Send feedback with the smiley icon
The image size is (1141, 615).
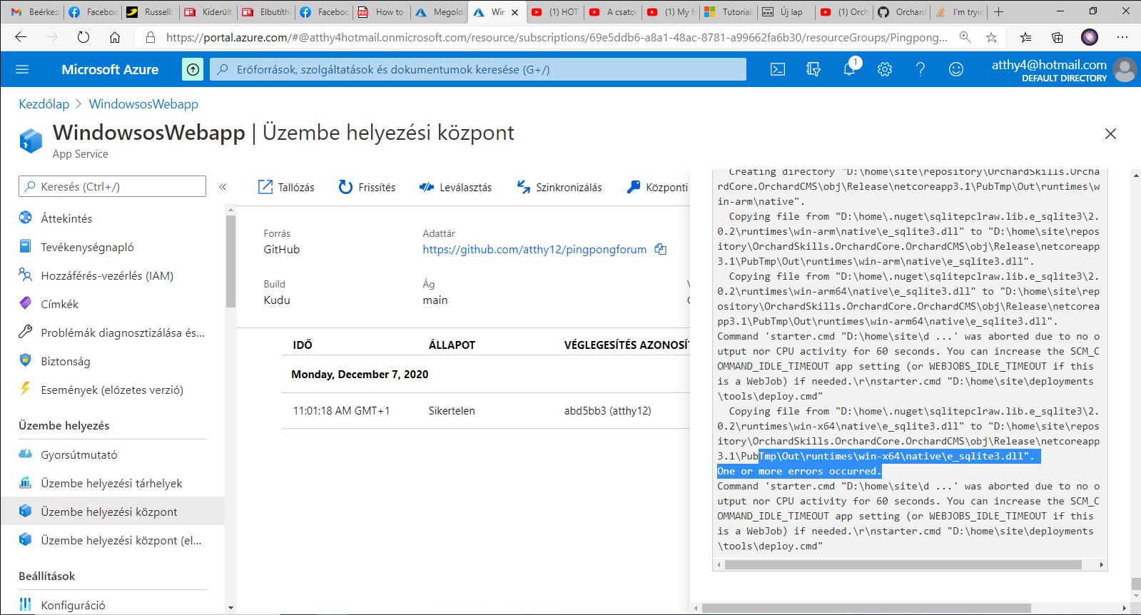956,69
